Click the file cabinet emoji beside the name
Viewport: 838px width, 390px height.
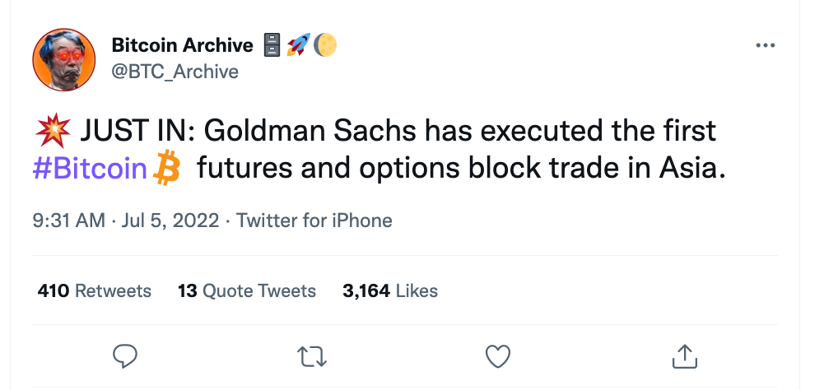coord(273,46)
